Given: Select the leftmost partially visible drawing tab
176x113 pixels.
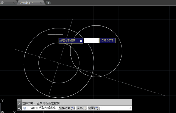Looking at the screenshot, I should 4,3.
